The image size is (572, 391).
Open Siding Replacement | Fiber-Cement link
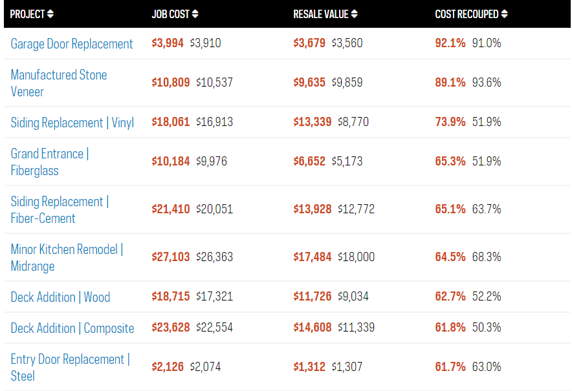(60, 209)
